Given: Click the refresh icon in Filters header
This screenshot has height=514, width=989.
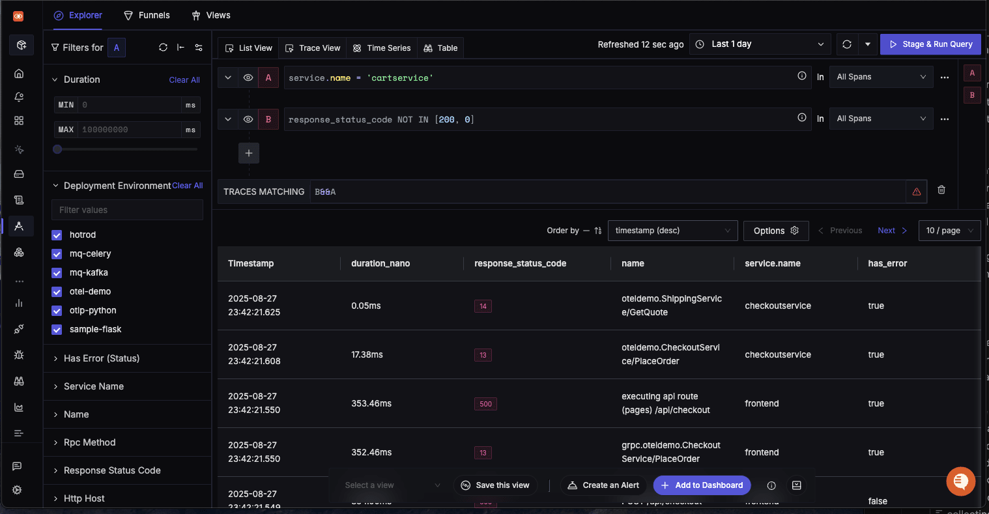Looking at the screenshot, I should click(x=163, y=48).
